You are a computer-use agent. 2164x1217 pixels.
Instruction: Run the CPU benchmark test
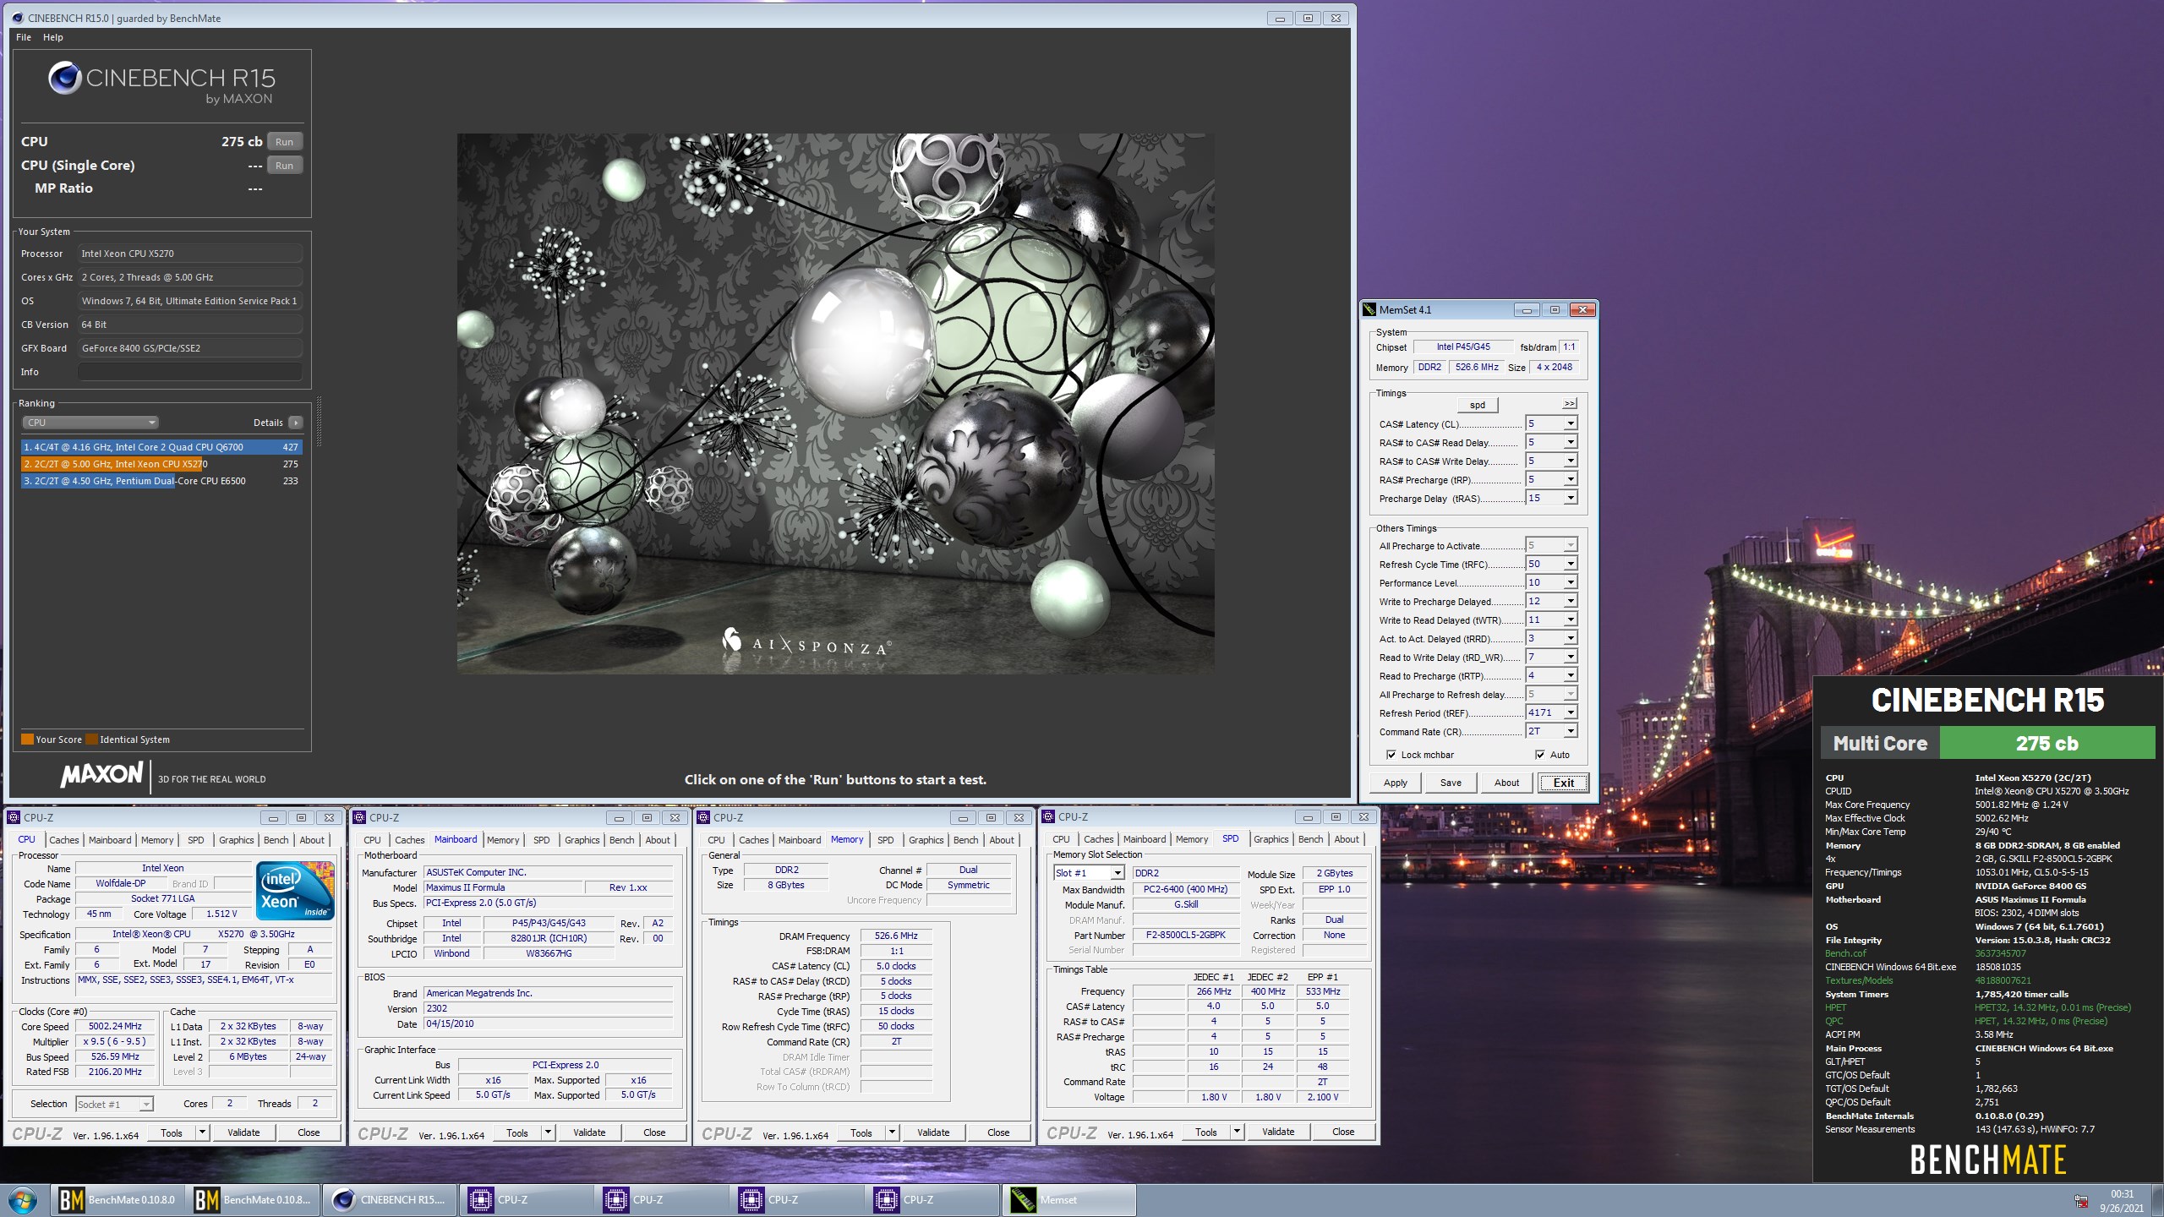(x=284, y=142)
